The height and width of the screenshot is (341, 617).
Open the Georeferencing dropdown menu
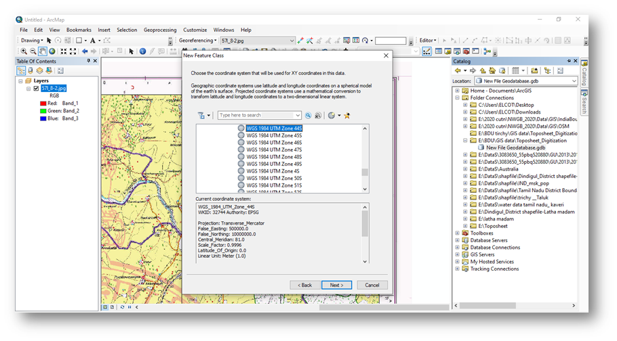[197, 41]
